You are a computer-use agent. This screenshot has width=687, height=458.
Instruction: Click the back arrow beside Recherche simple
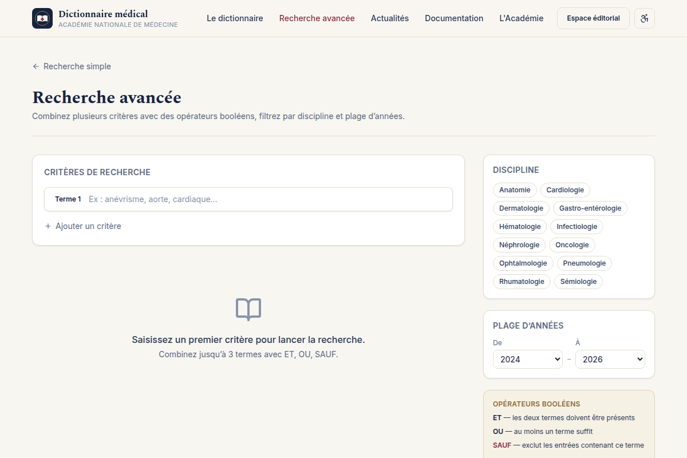point(36,66)
